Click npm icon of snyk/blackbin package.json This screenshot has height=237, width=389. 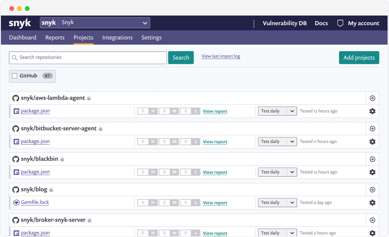16,172
